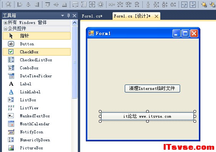Select the ComboBox control in toolbox
The width and height of the screenshot is (216, 152).
[37, 68]
